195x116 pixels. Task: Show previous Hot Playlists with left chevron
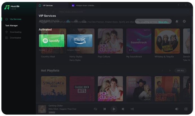coord(162,71)
